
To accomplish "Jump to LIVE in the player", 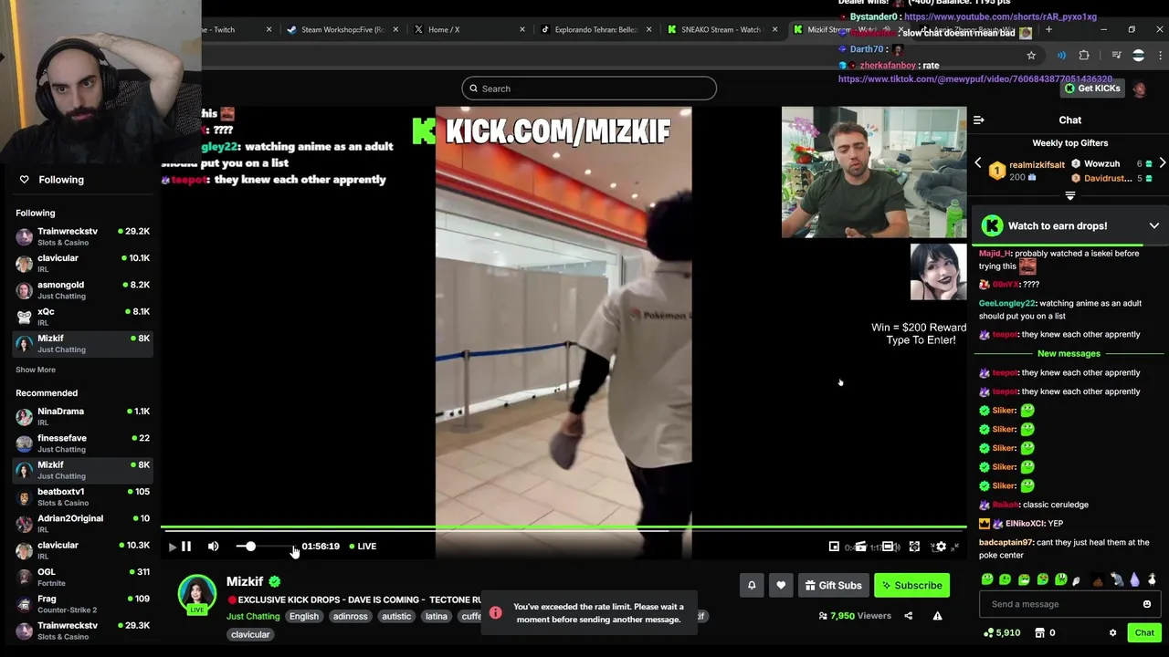I will pos(363,546).
